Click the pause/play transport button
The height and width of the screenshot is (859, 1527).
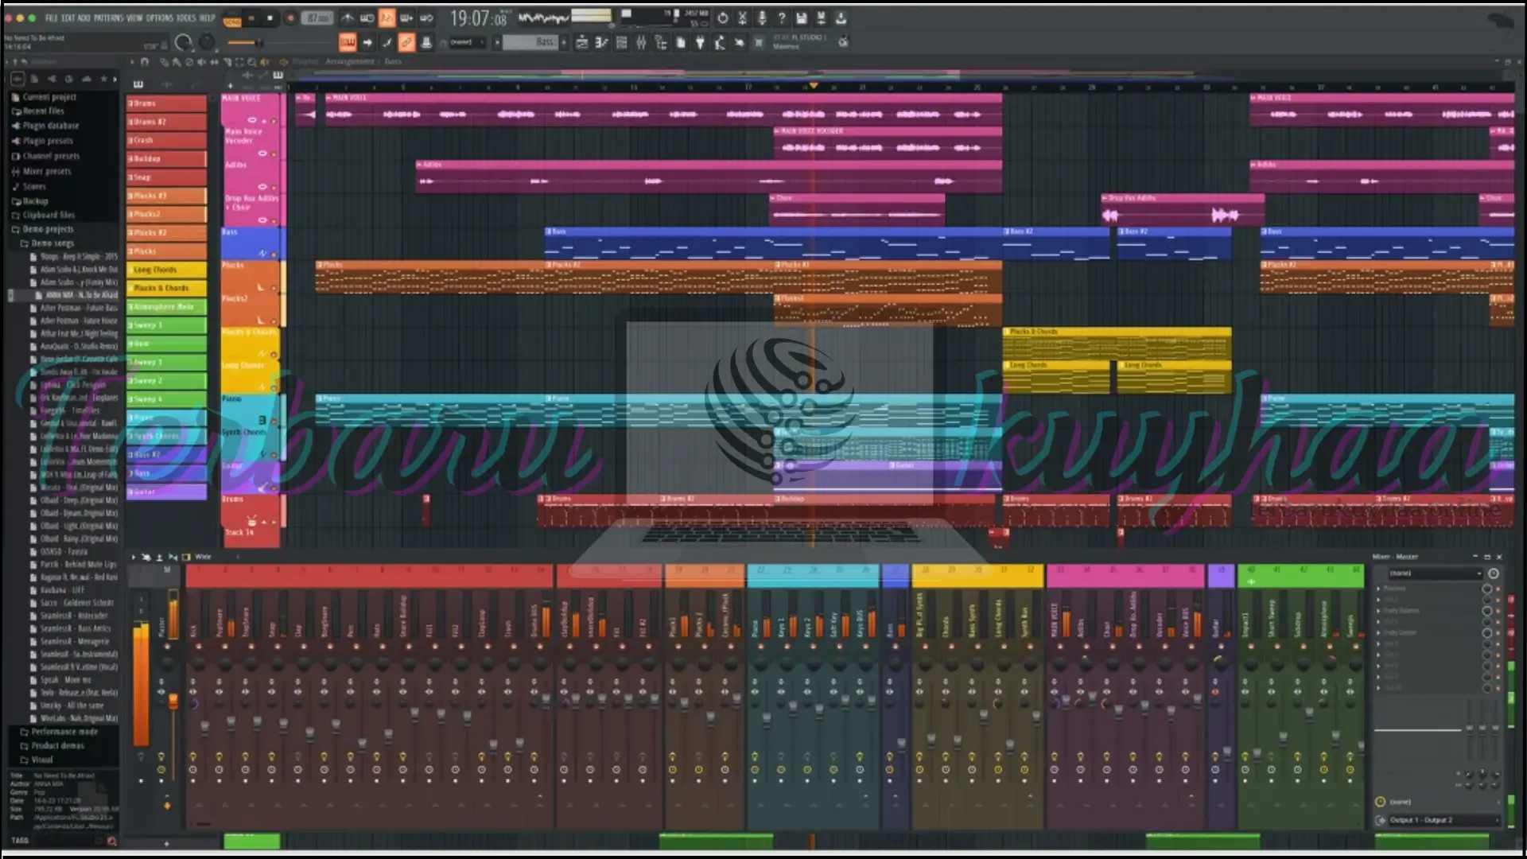coord(251,18)
